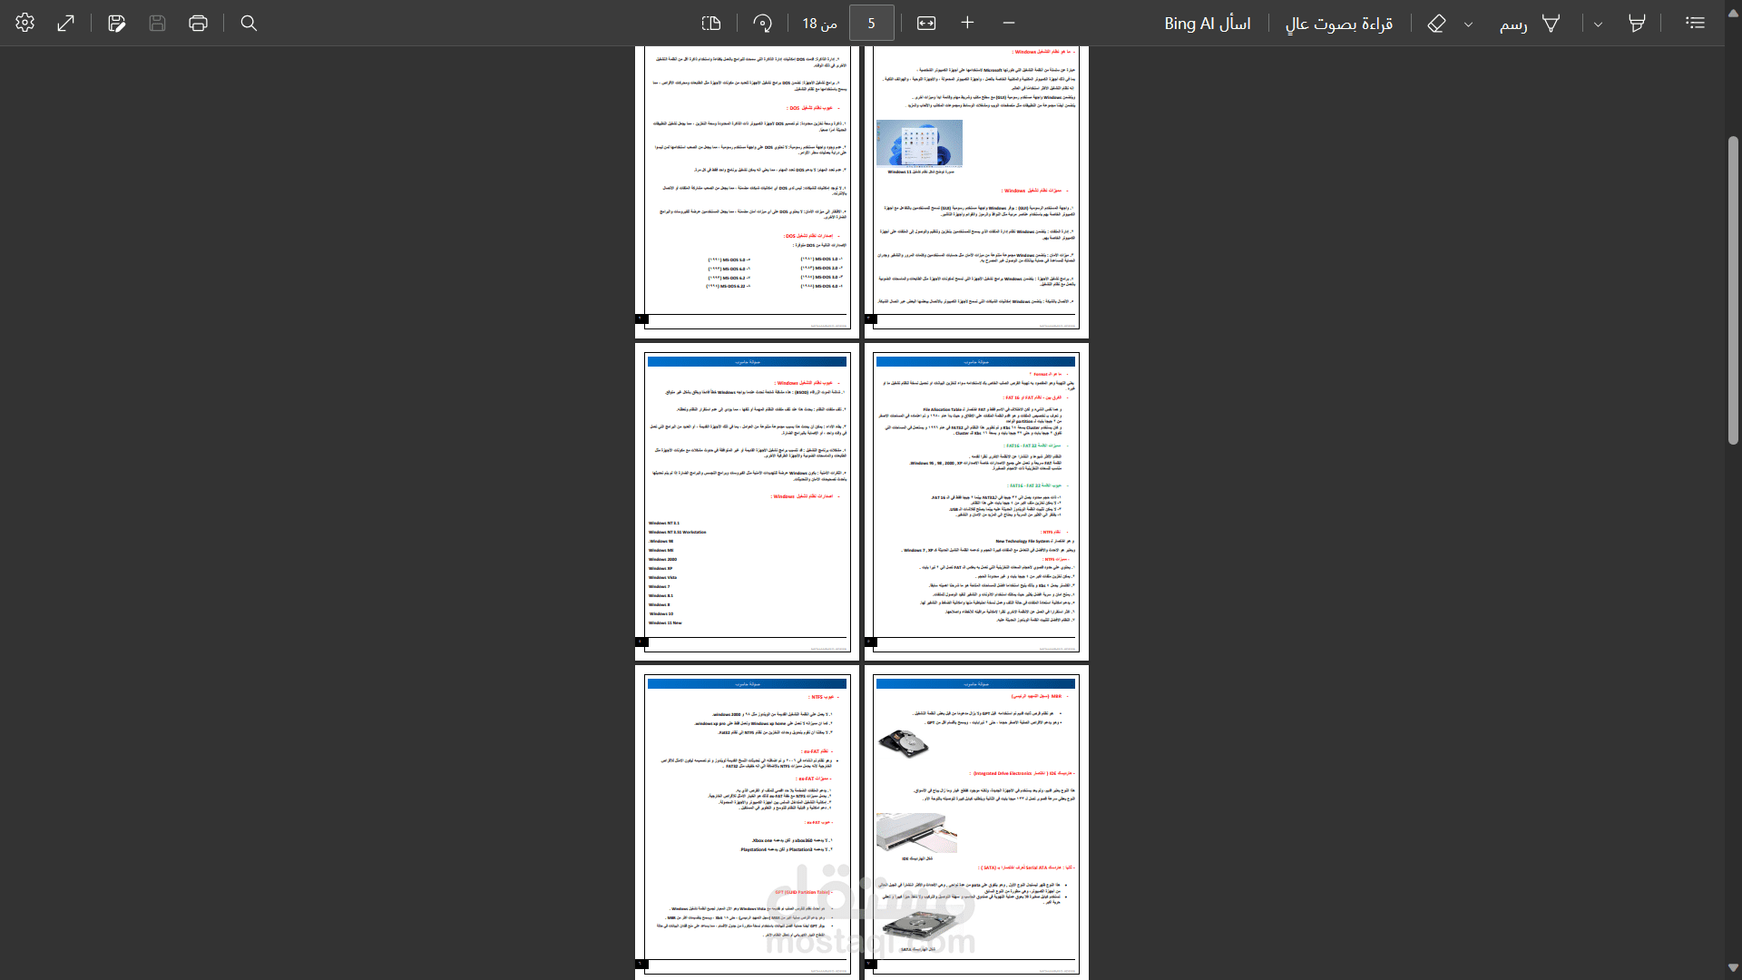The image size is (1742, 980).
Task: Zoom in with the plus icon
Action: point(968,23)
